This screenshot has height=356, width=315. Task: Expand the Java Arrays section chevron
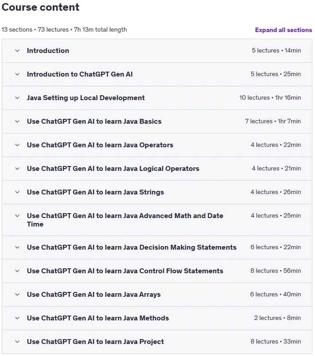coord(17,295)
